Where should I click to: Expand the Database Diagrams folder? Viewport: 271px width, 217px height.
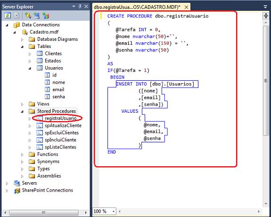[x=22, y=39]
